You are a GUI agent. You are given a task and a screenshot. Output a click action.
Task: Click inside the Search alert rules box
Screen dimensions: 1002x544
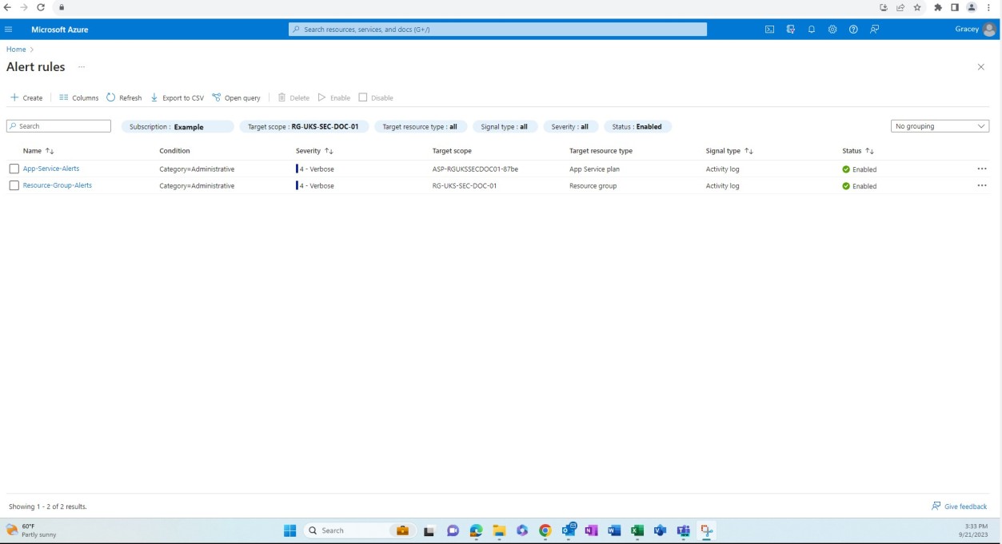[60, 125]
